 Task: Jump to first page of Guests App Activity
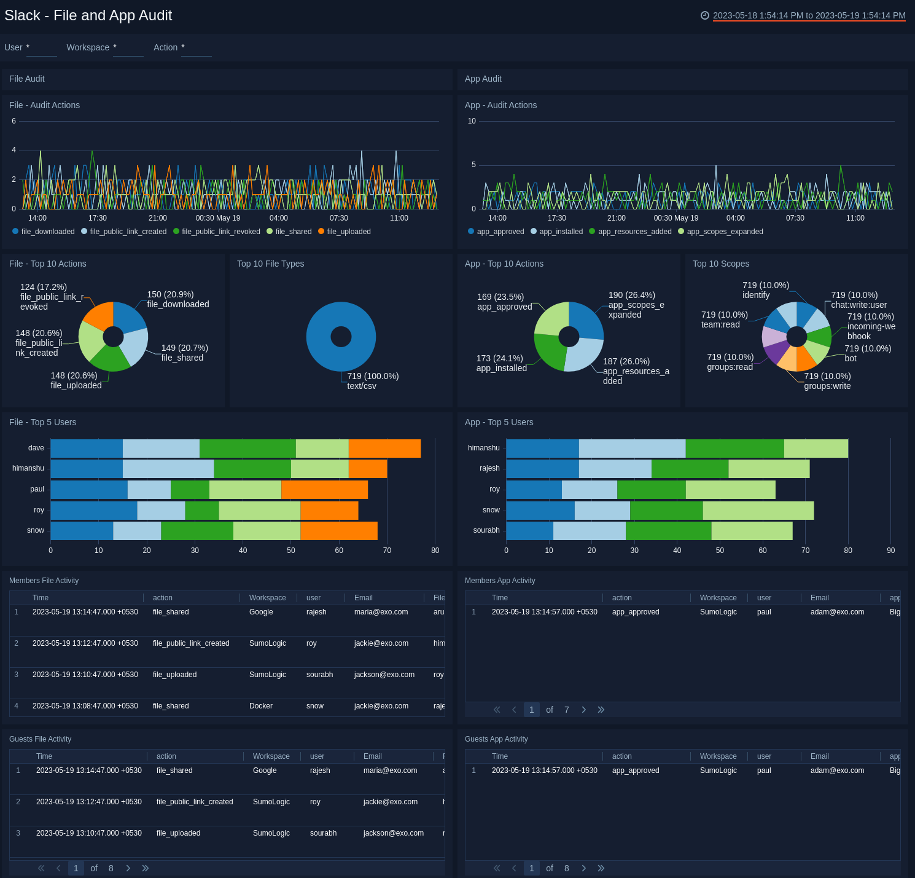point(496,868)
